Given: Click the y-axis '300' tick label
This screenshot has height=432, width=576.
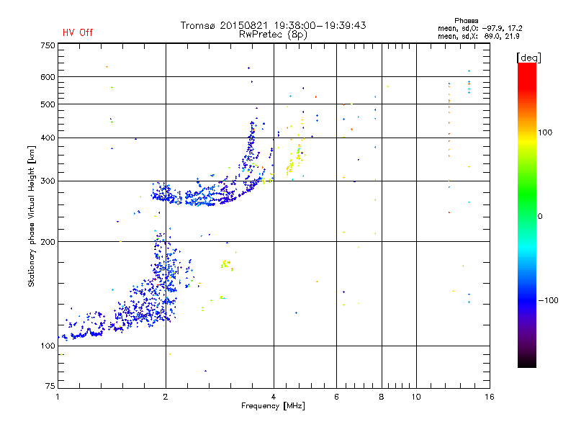Looking at the screenshot, I should point(48,181).
